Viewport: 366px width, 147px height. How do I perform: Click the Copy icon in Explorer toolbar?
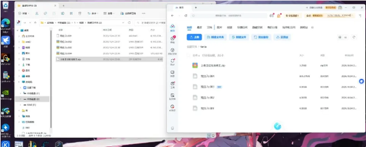45,14
